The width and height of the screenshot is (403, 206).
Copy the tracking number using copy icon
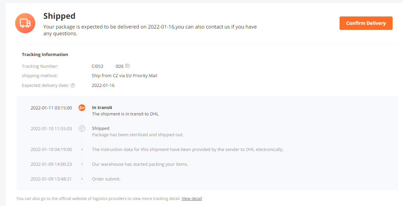click(128, 66)
